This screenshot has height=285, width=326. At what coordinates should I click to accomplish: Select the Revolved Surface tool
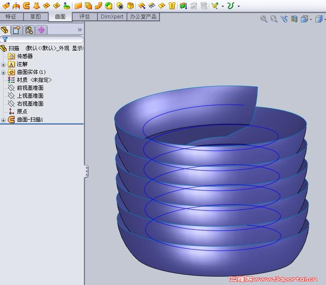tap(16, 6)
